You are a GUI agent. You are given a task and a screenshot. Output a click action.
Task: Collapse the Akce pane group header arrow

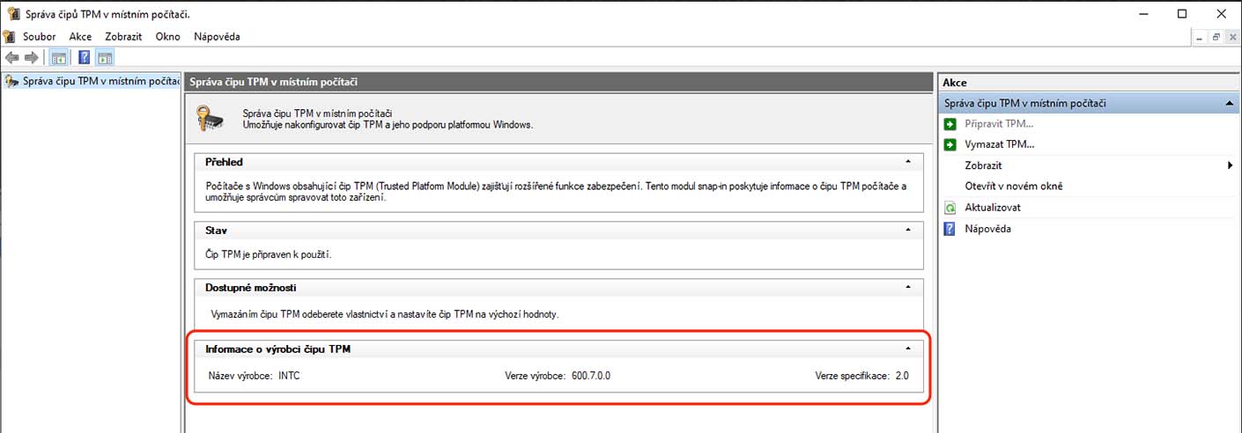[1229, 103]
